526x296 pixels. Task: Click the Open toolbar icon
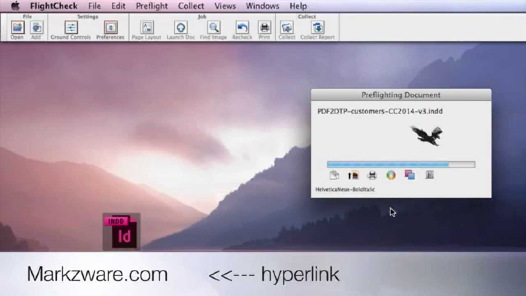point(17,28)
